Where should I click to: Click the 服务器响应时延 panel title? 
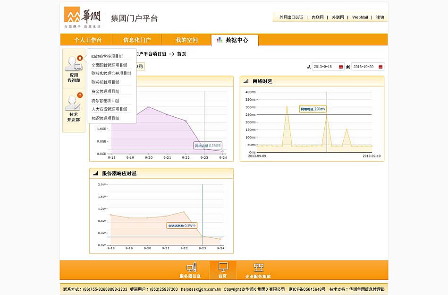pos(119,174)
